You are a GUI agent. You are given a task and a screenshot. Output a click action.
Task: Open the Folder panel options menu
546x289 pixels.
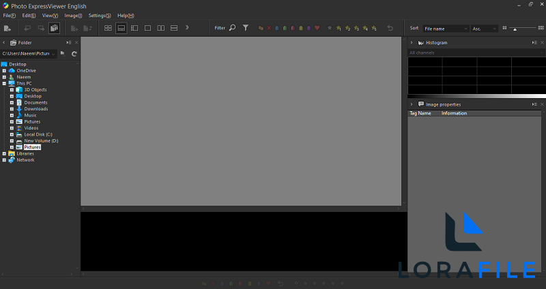(x=69, y=42)
